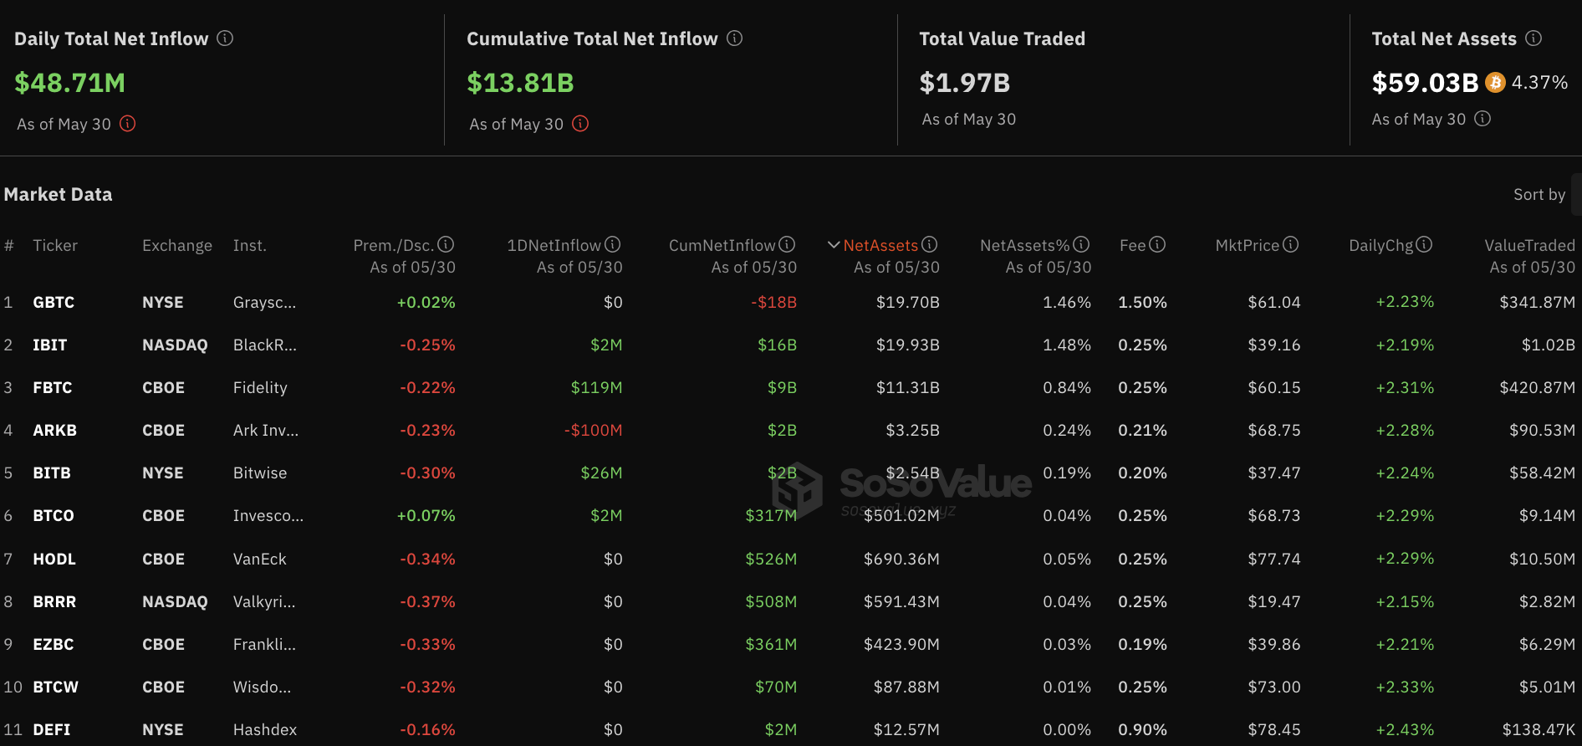This screenshot has width=1582, height=746.
Task: Open EZBC ticker row
Action: point(54,644)
